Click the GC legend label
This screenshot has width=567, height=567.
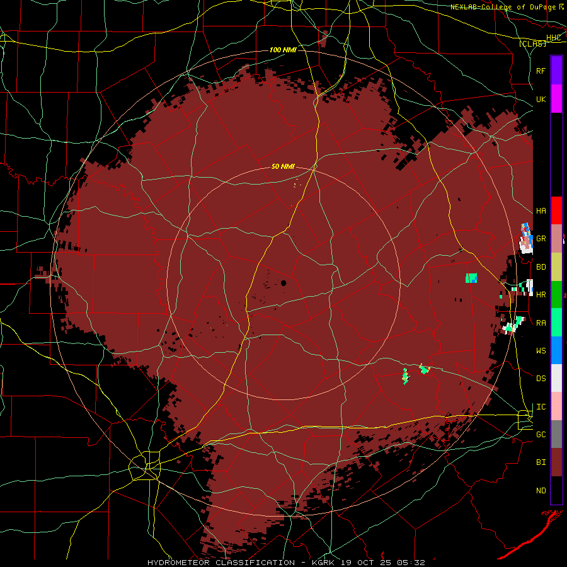[x=541, y=435]
